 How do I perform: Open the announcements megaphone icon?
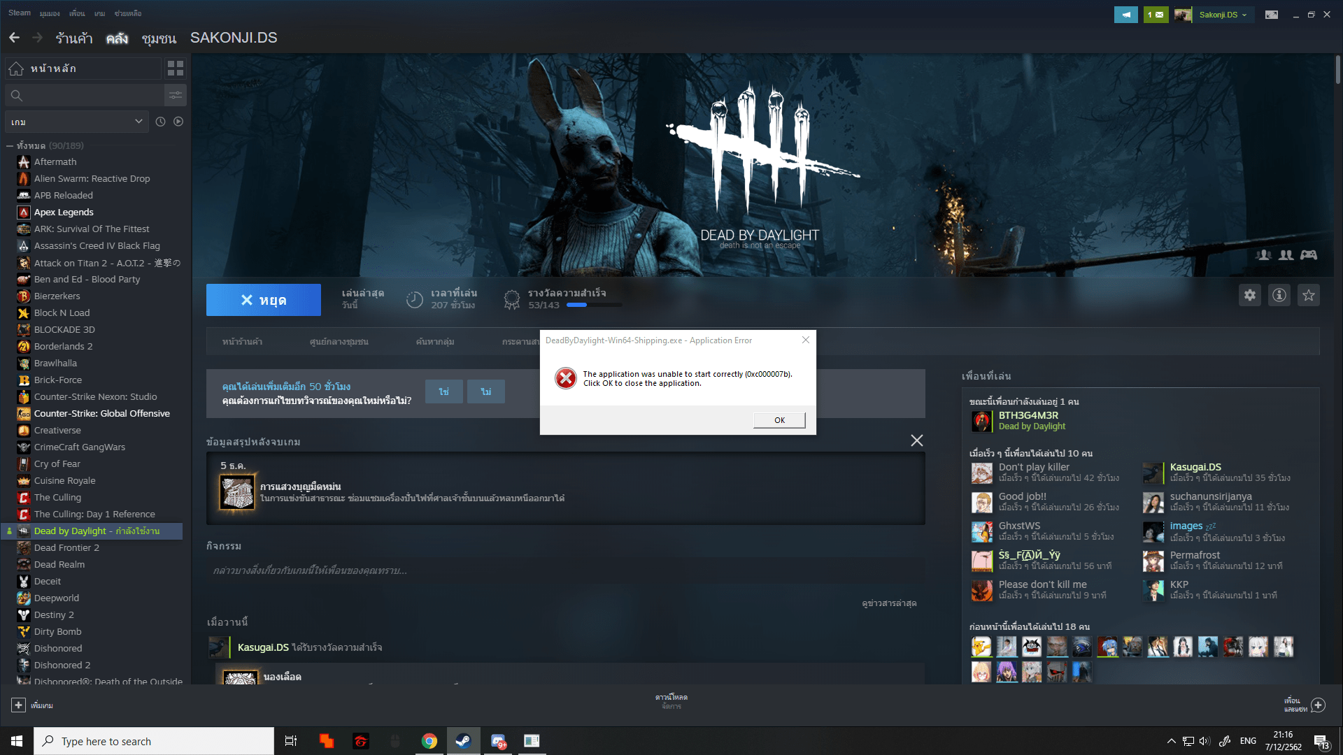(x=1126, y=15)
